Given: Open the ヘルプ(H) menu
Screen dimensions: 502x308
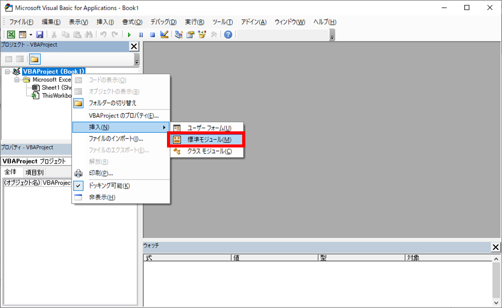Looking at the screenshot, I should click(324, 22).
